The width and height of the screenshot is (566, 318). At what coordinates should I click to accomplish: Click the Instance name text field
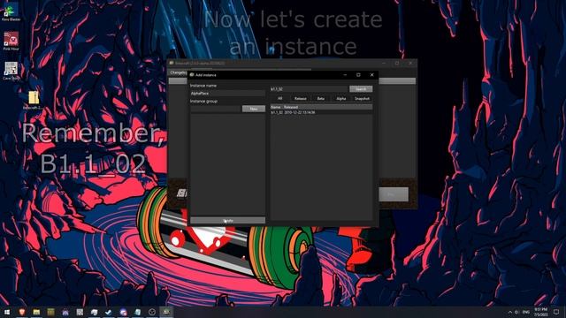(x=227, y=93)
